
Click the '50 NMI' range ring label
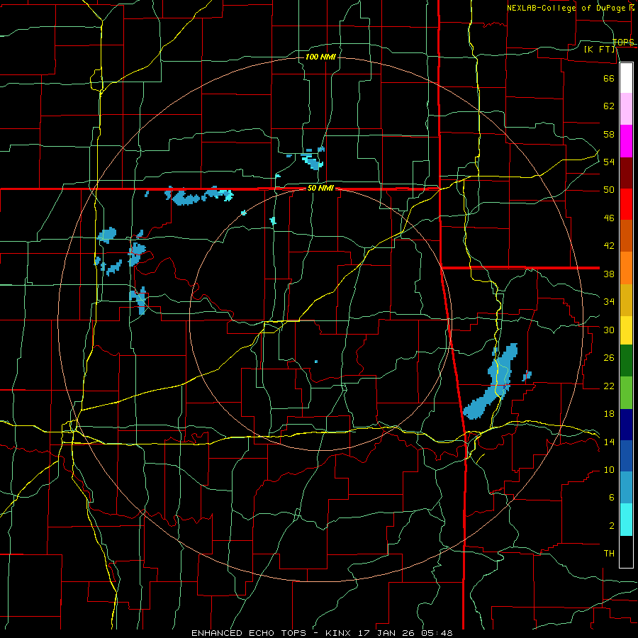coord(320,188)
